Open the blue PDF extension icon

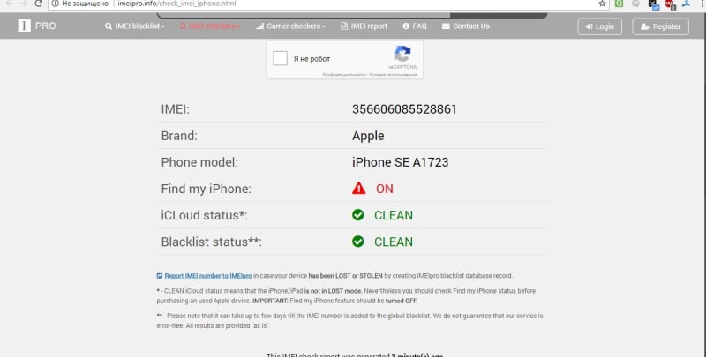[x=687, y=4]
